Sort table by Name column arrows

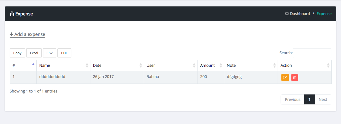coord(87,65)
